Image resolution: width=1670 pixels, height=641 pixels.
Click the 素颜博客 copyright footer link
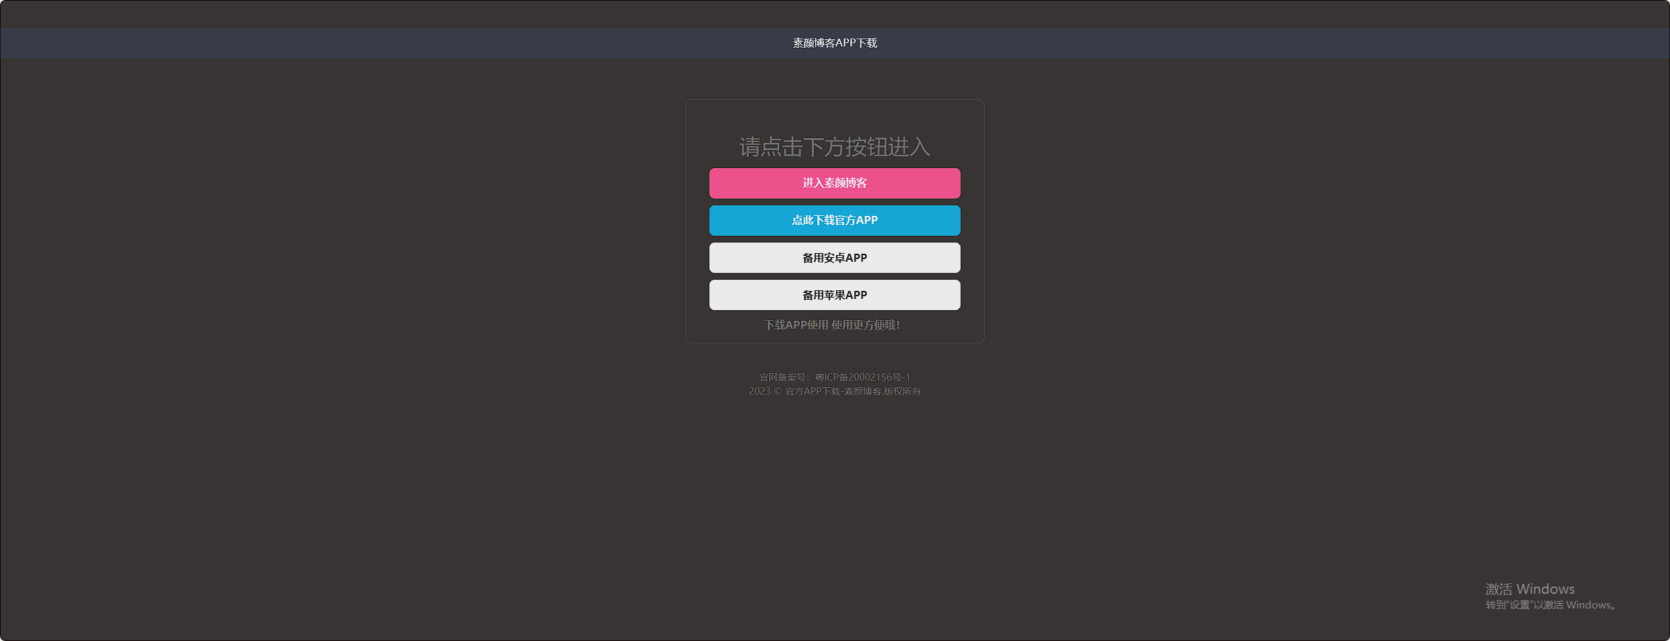(x=862, y=391)
